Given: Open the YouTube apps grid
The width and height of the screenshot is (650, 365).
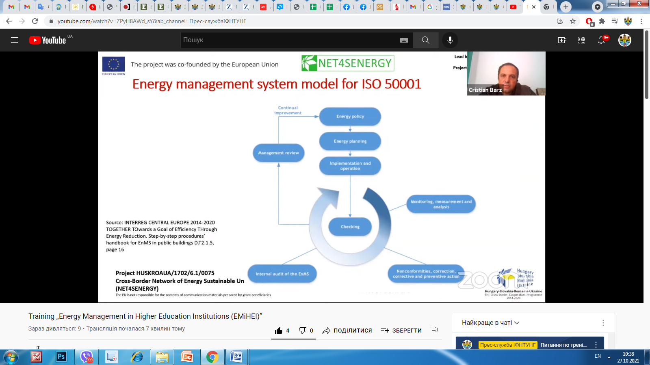Looking at the screenshot, I should 582,40.
